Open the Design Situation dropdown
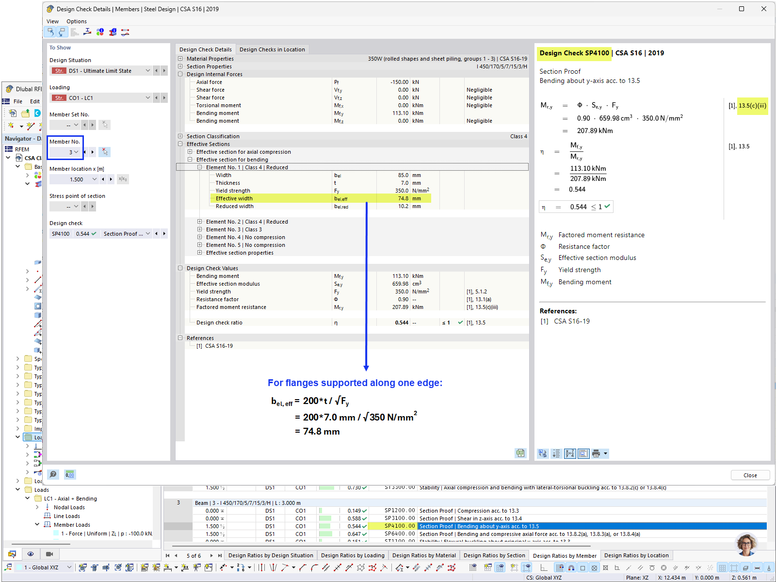 (148, 70)
